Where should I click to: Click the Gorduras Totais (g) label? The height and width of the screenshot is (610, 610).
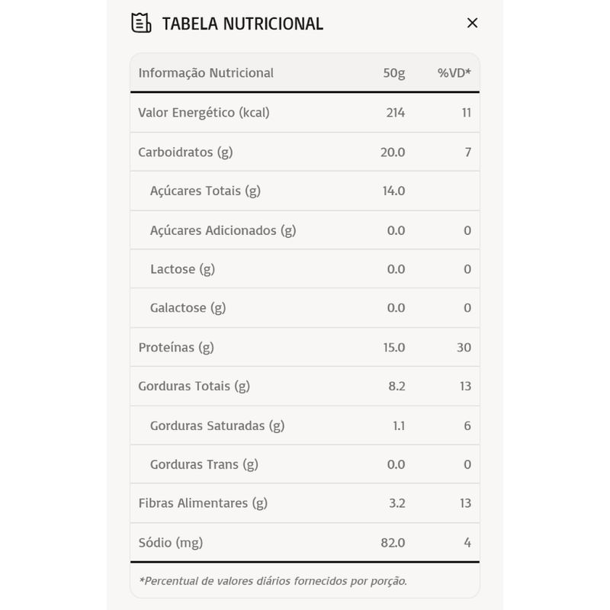click(194, 387)
